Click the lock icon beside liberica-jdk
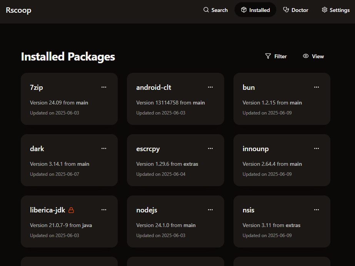Screen dimensions: 355x266 tap(71, 210)
